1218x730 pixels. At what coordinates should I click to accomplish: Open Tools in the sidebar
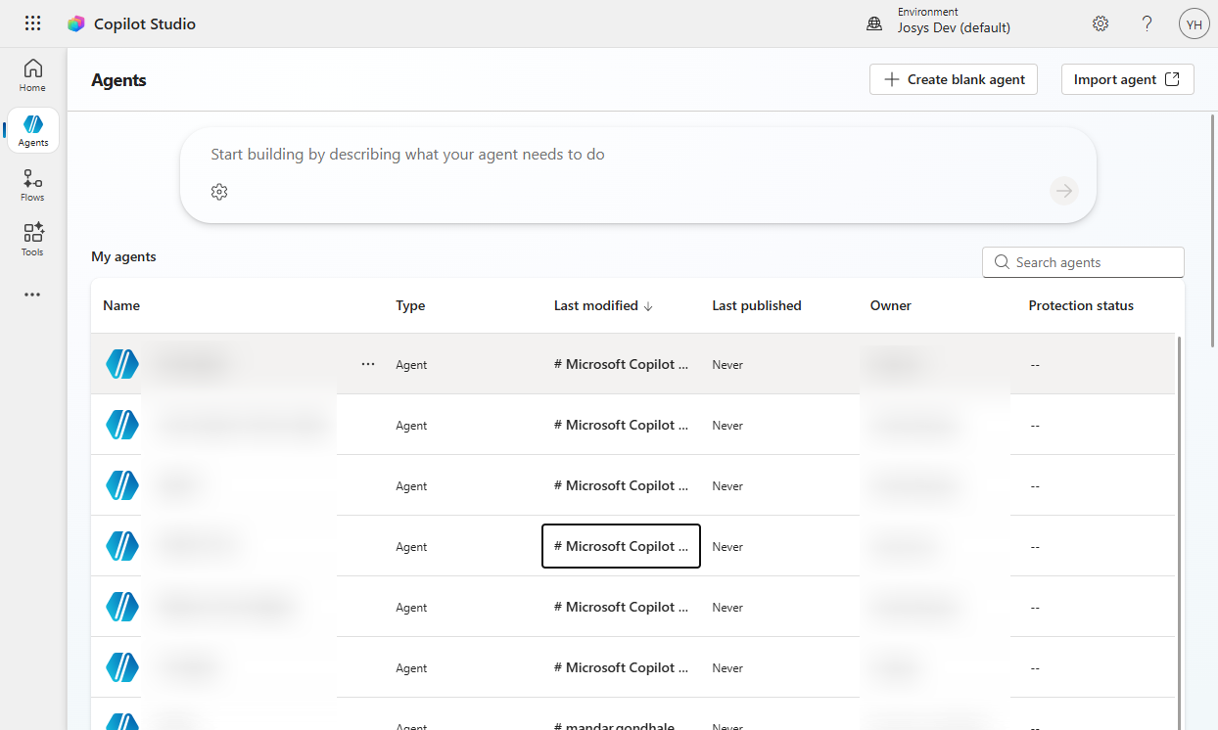tap(32, 240)
